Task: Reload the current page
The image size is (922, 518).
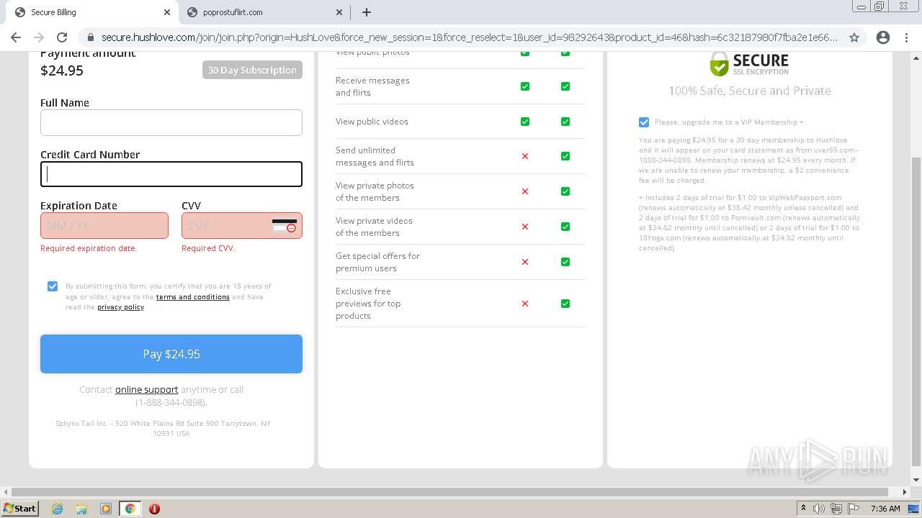Action: click(62, 37)
